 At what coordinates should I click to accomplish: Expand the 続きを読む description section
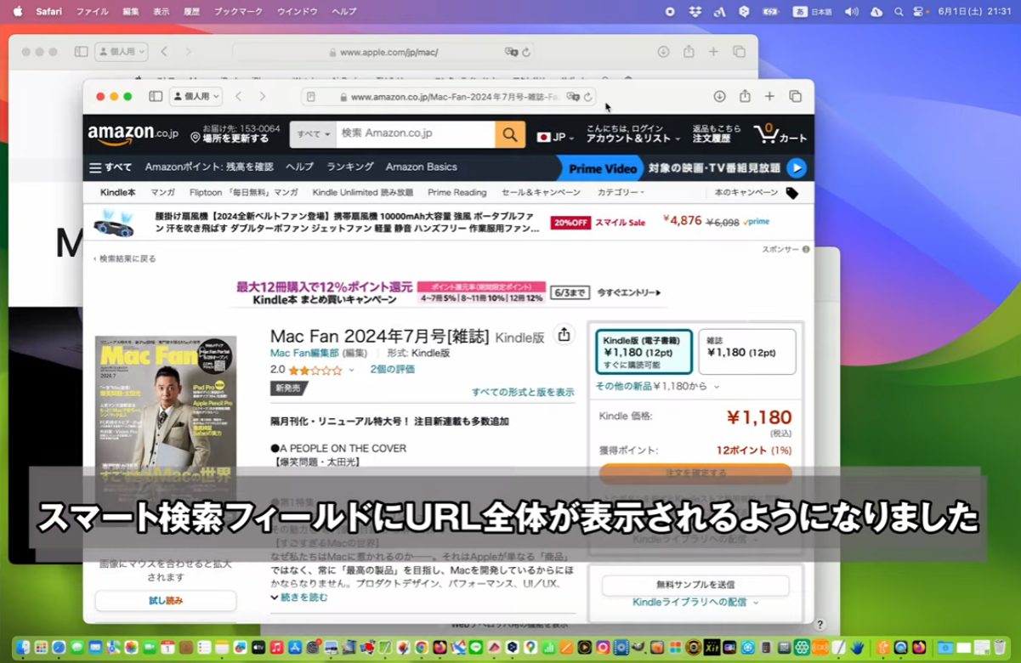click(x=299, y=598)
